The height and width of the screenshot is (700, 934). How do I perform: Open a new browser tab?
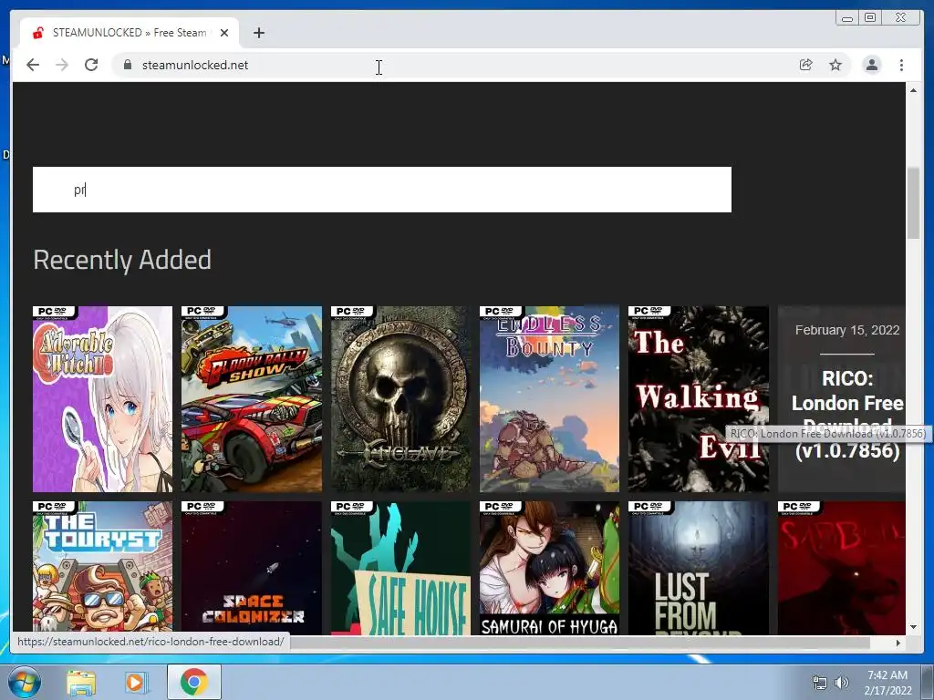click(258, 33)
